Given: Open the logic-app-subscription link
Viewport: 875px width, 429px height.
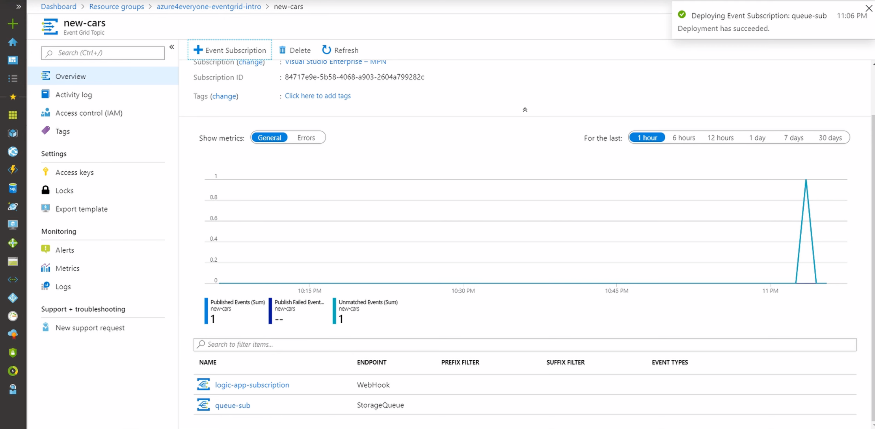Looking at the screenshot, I should click(252, 385).
